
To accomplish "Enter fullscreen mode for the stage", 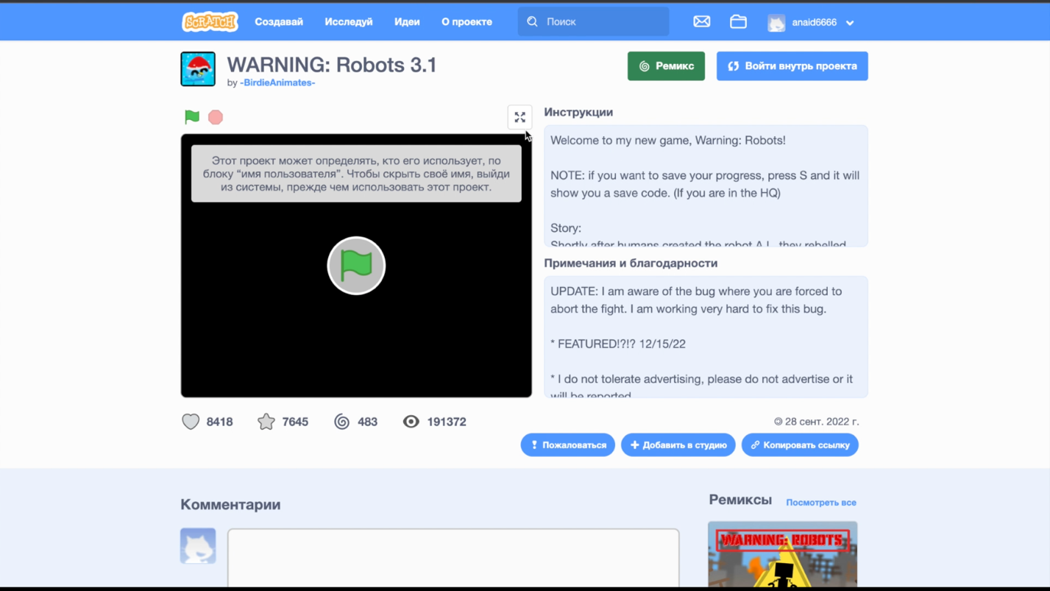I will pos(519,117).
